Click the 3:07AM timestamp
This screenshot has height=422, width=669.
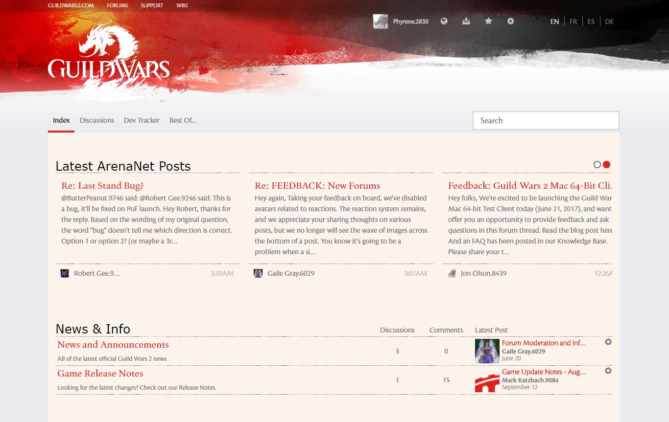(415, 273)
